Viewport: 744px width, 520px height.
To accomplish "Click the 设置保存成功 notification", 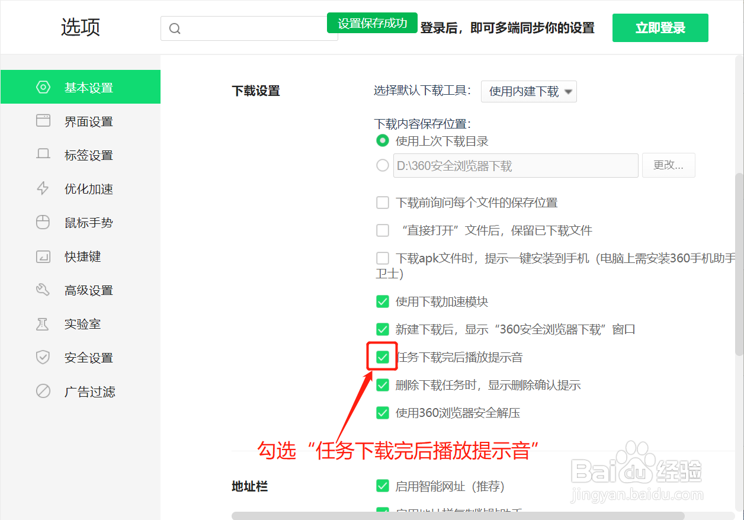I will pos(372,23).
